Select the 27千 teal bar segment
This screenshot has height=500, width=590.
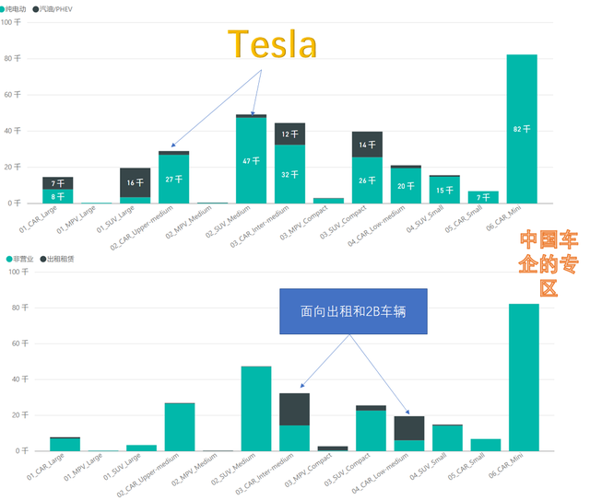[173, 179]
